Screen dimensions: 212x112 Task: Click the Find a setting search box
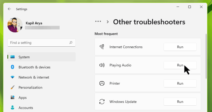pos(38,42)
